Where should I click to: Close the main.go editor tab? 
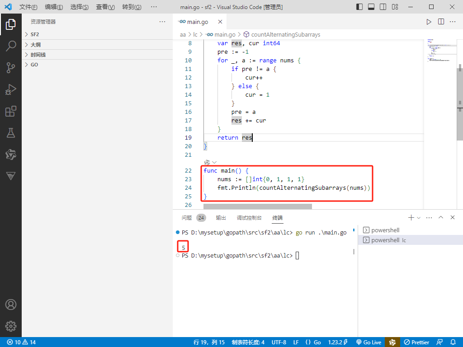pyautogui.click(x=220, y=22)
